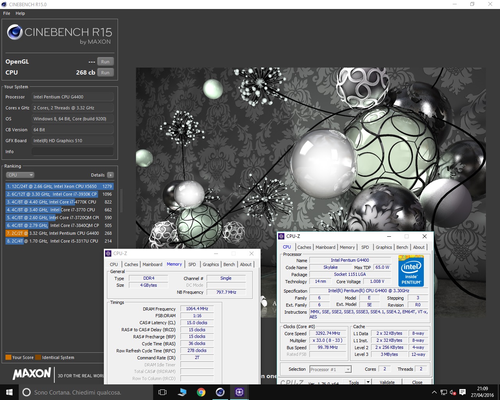
Task: Switch to Mainboard tab in front CPU-Z
Action: 325,247
